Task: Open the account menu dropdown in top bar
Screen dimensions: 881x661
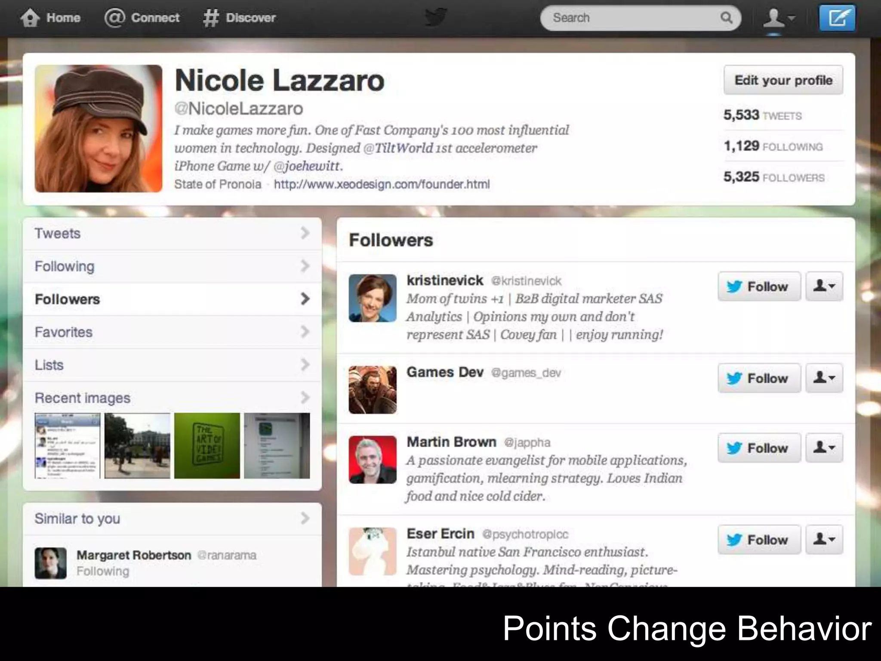Action: tap(779, 18)
